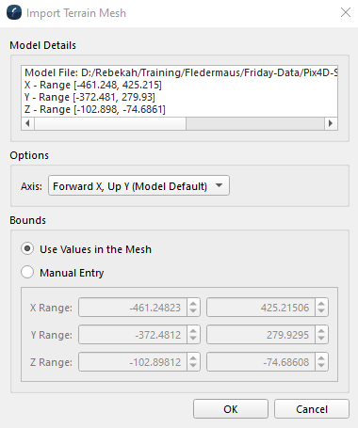The height and width of the screenshot is (428, 358).
Task: Decrease X Range maximum with down arrow
Action: pyautogui.click(x=321, y=311)
